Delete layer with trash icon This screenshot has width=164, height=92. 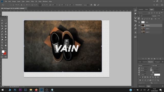160,59
